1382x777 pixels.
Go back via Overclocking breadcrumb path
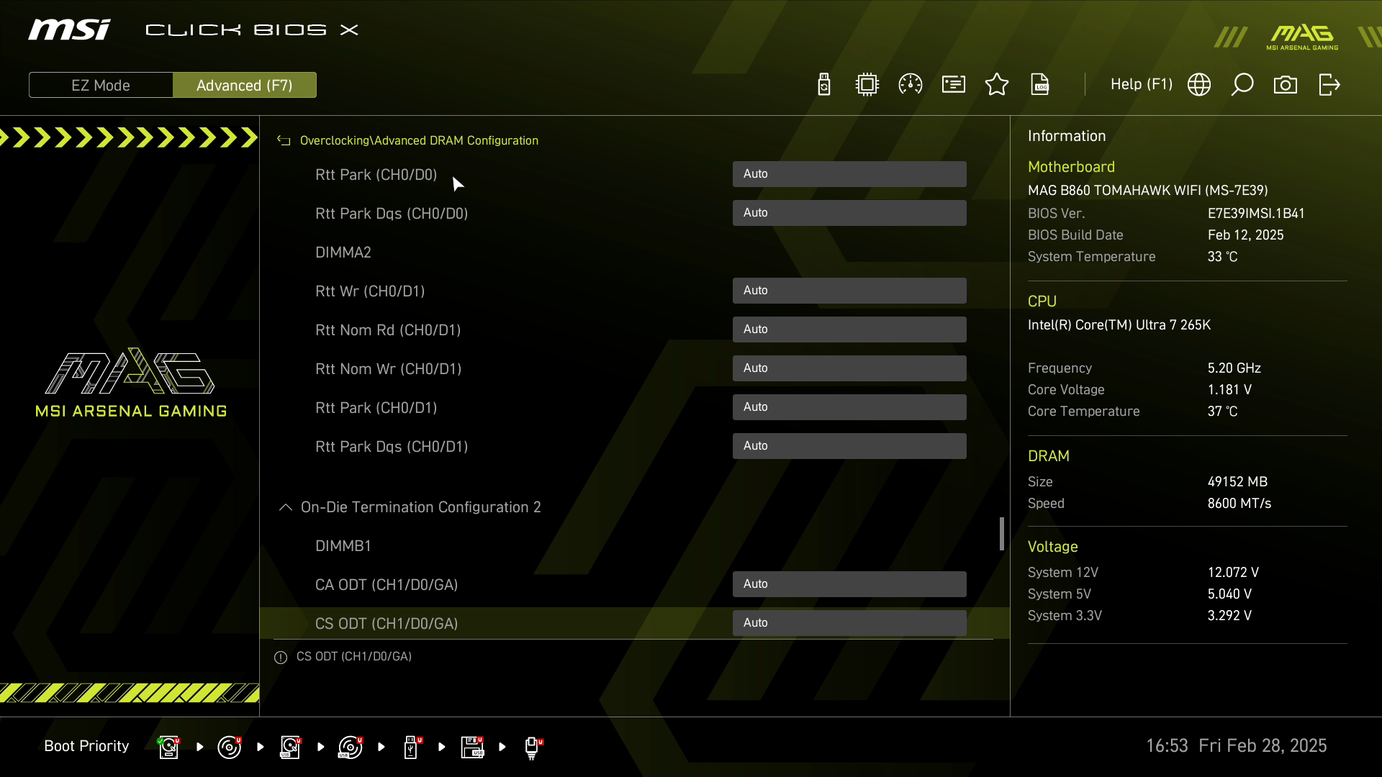click(418, 140)
